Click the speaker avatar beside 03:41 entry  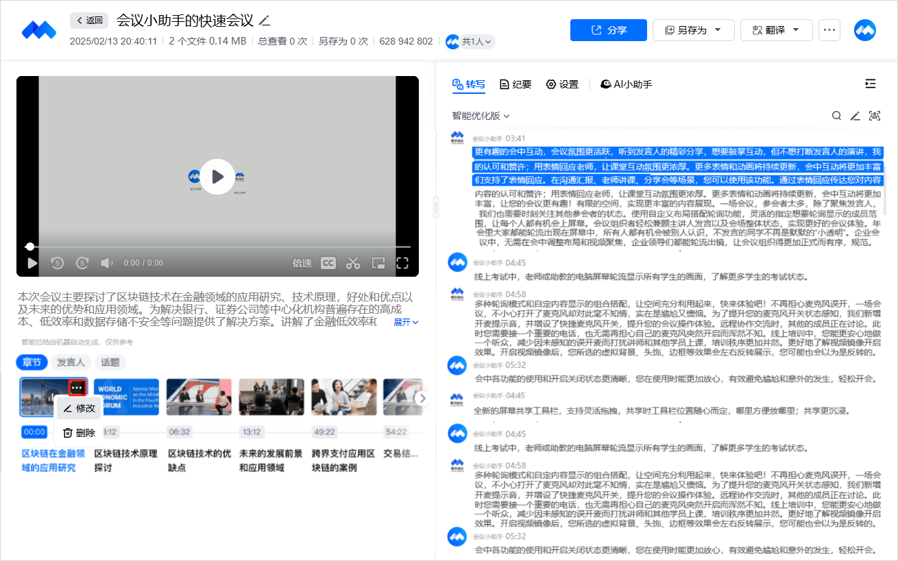click(457, 138)
